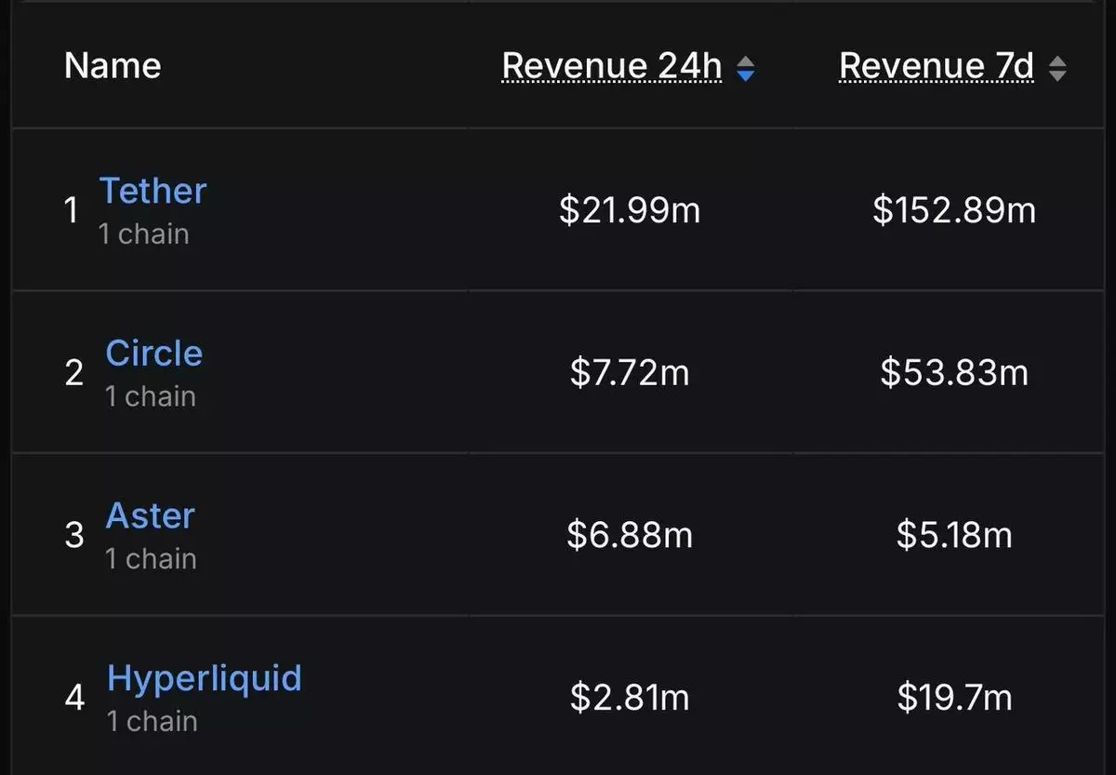Click the Revenue 24h sort arrows icon

(x=746, y=68)
